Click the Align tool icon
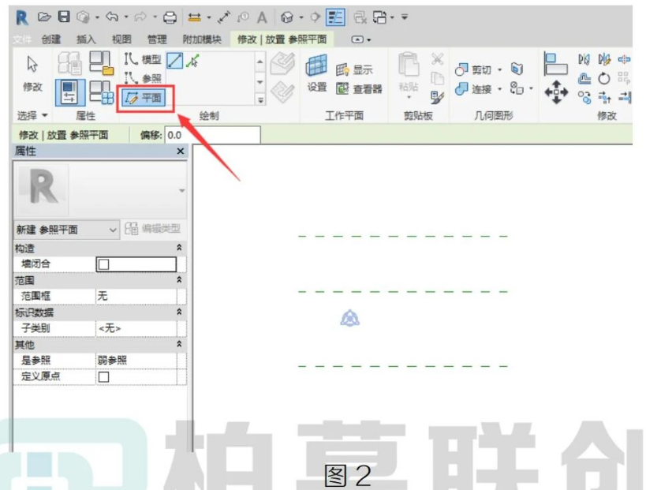 [556, 63]
